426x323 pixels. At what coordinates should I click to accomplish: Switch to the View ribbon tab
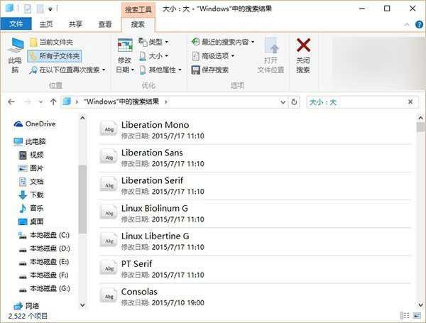[105, 24]
